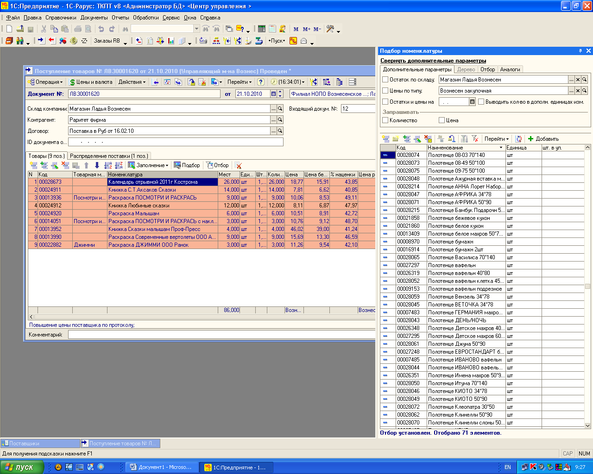Switch to Аналоги tab
The height and width of the screenshot is (474, 593).
[x=510, y=69]
